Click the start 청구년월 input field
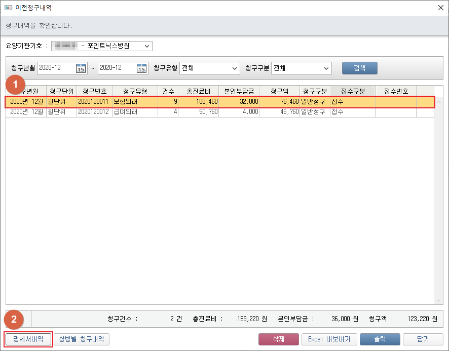The width and height of the screenshot is (449, 351). [56, 68]
